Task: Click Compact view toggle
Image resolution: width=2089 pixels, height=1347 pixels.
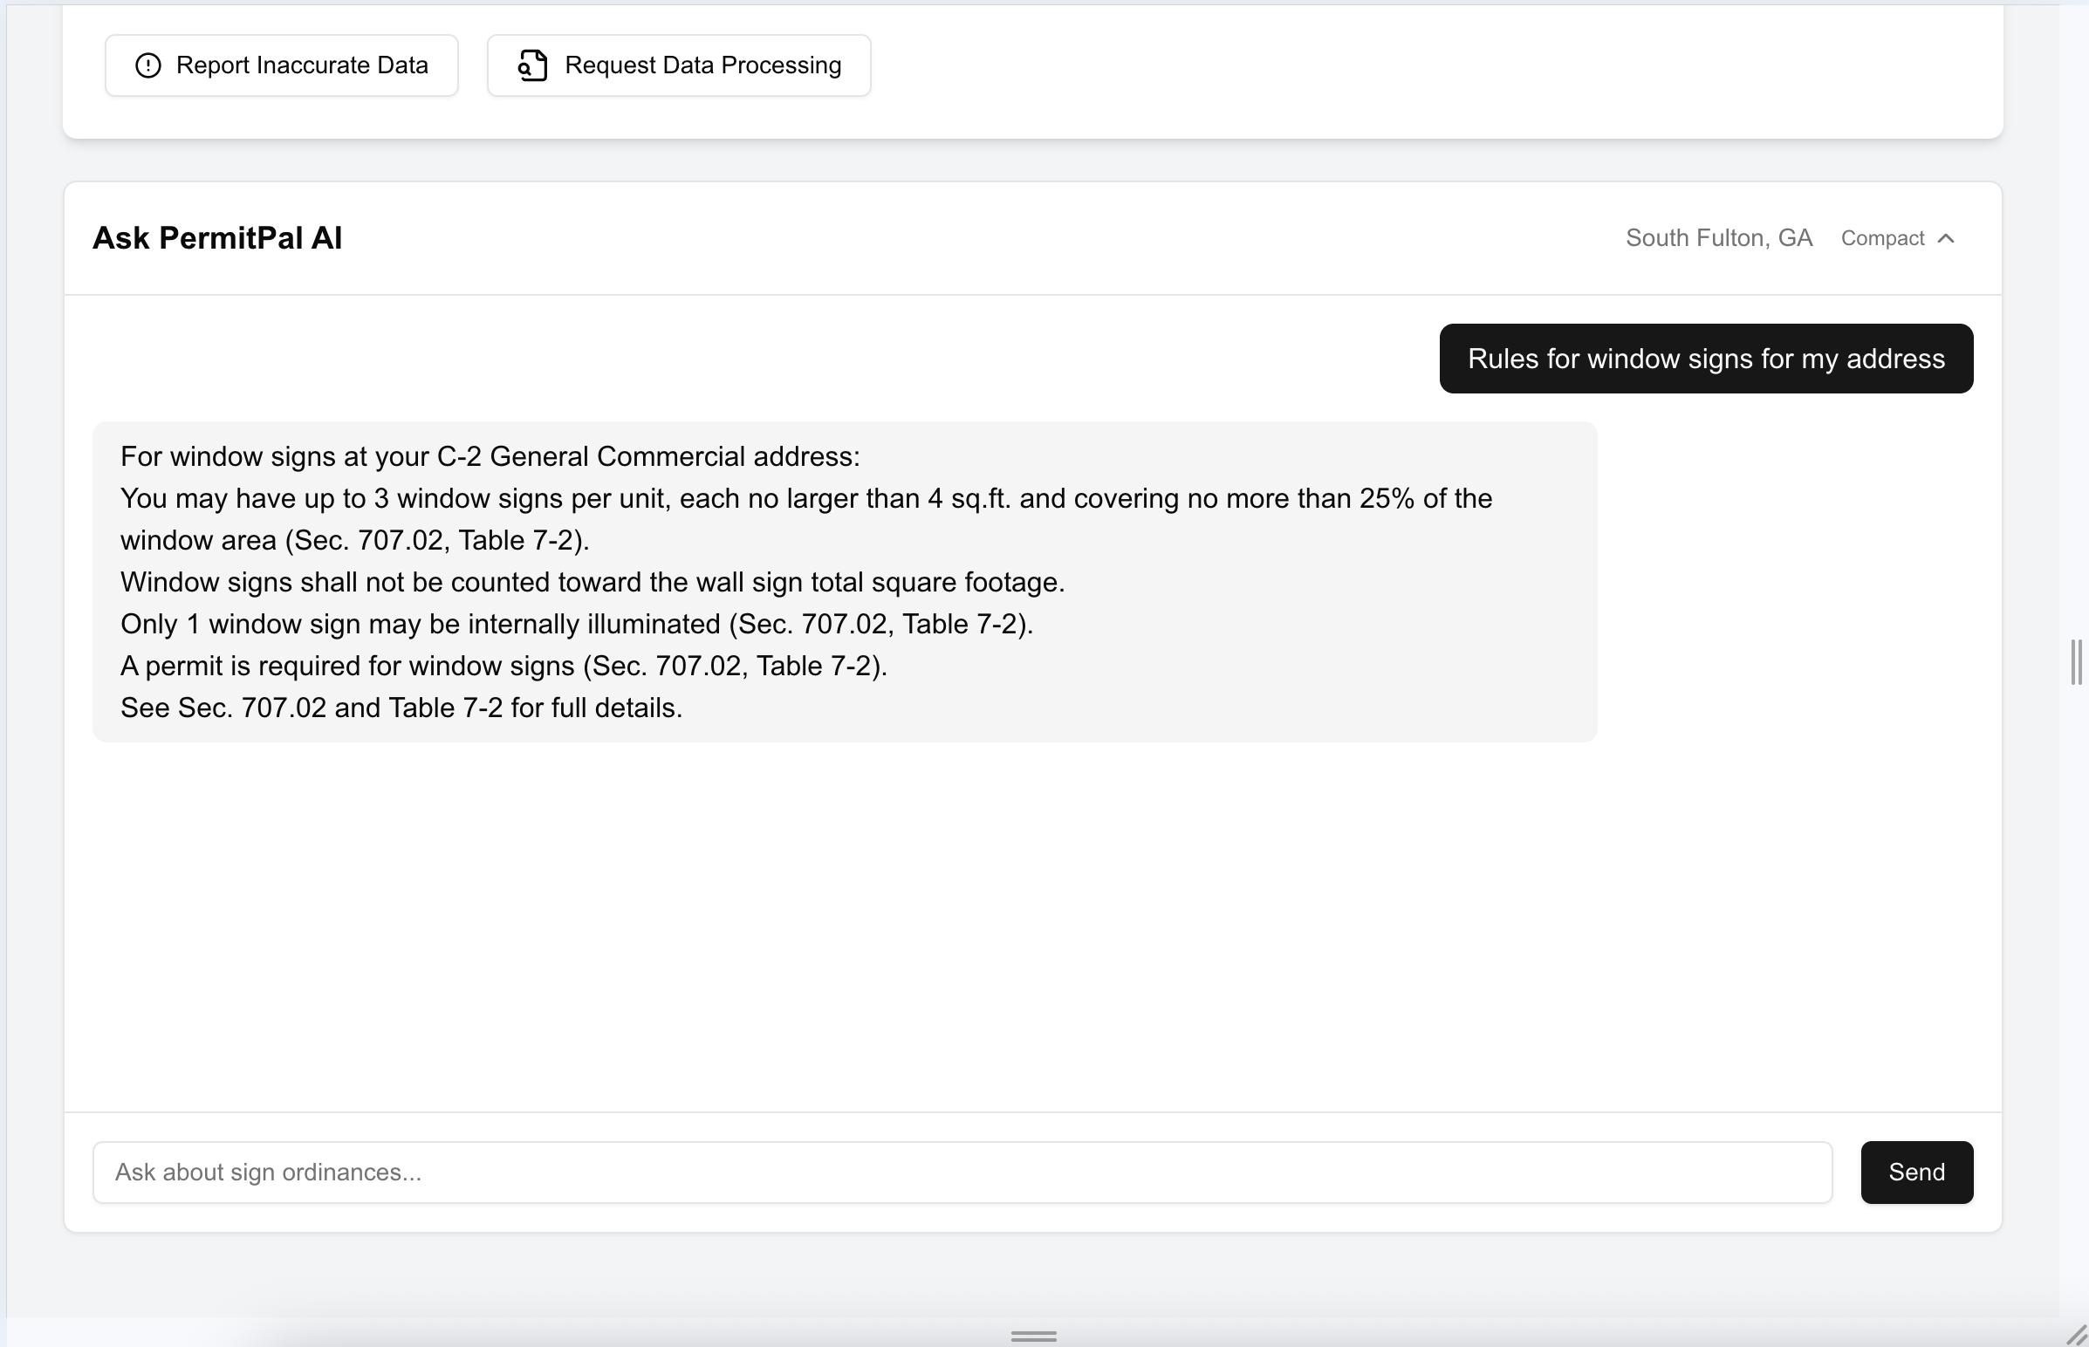Action: point(1882,238)
